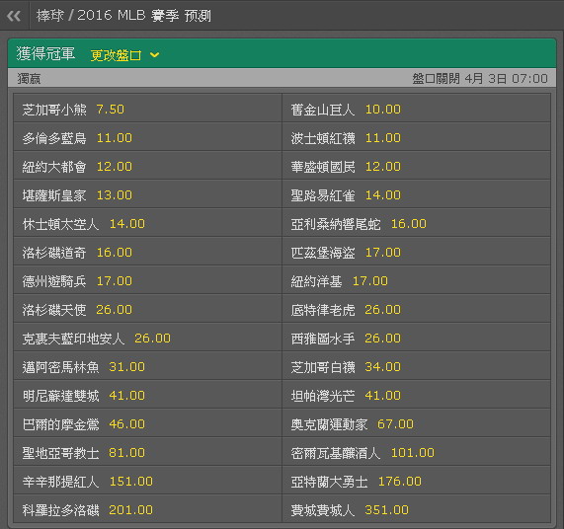Click the 棒球 breadcrumb link

50,16
